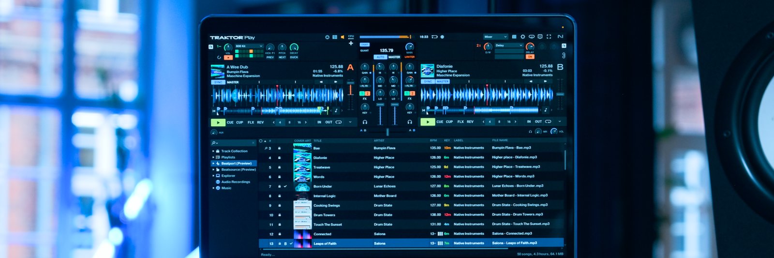Toggle AUTO master clock mode
The width and height of the screenshot is (774, 258).
click(380, 57)
